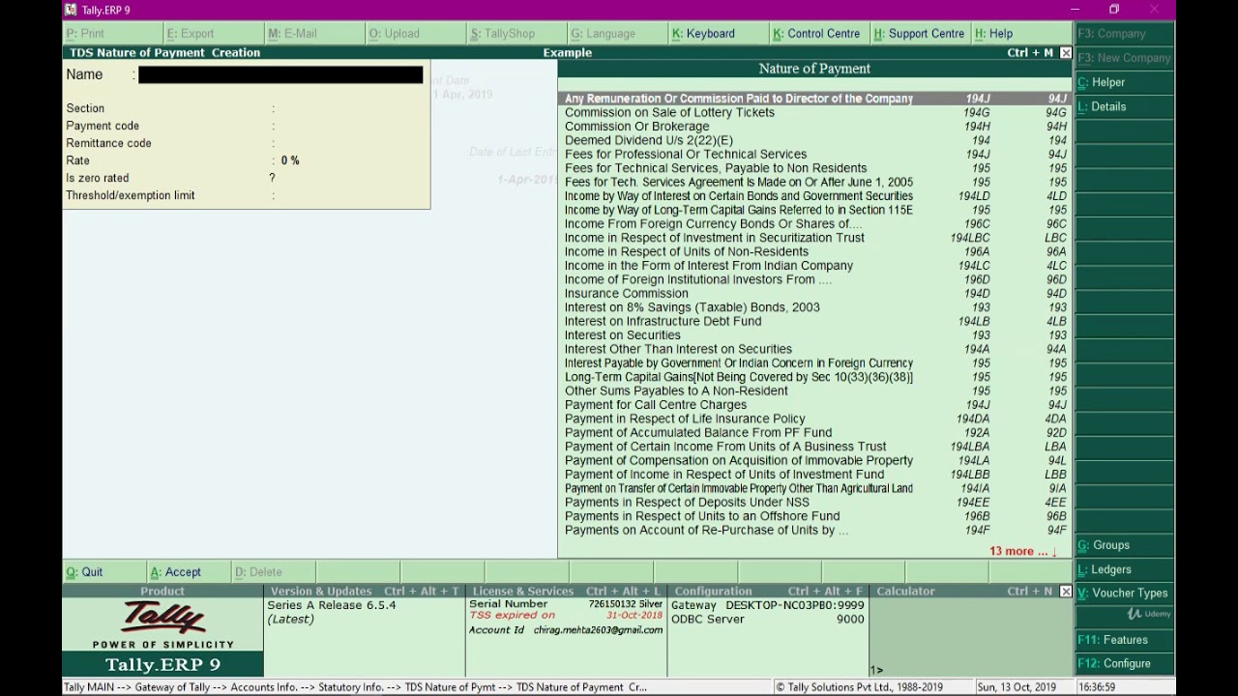Screen dimensions: 1238x696
Task: Select 'Interest on 8% Savings (Taxable) Bonds, 2003'
Action: pyautogui.click(x=815, y=307)
